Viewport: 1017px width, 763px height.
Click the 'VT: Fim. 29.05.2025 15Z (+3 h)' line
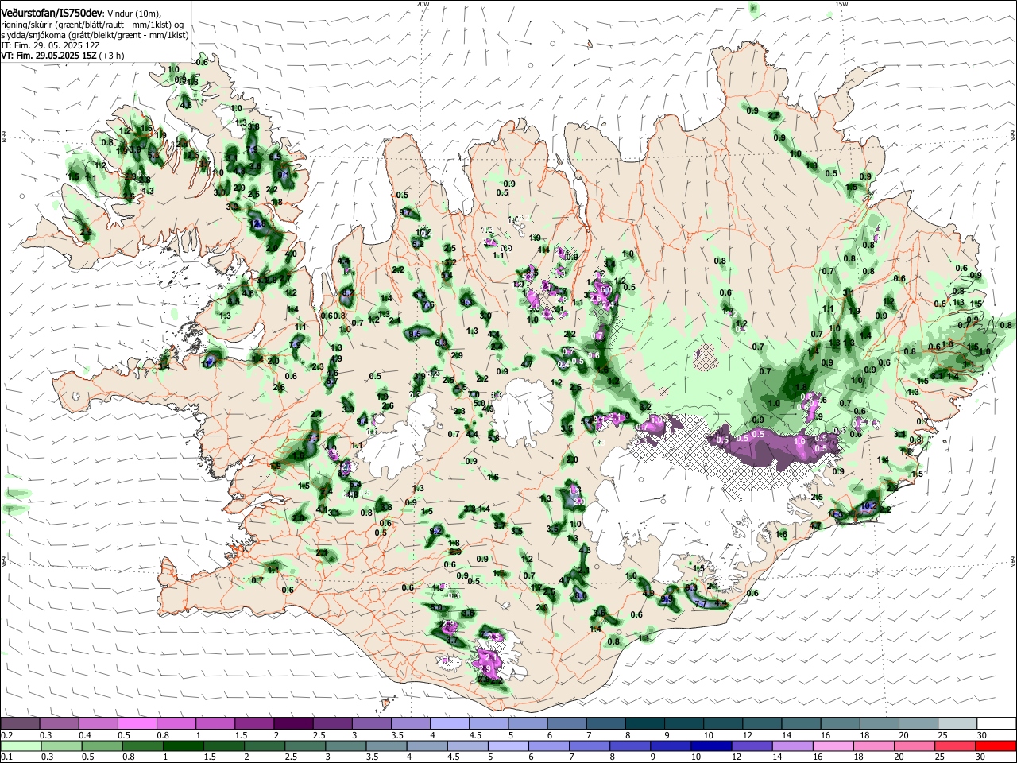[62, 56]
